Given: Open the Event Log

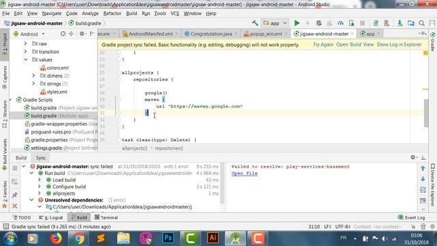Looking at the screenshot, I should pyautogui.click(x=411, y=217).
